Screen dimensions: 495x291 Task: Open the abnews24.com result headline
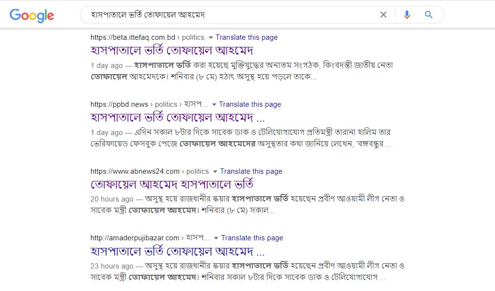[171, 184]
